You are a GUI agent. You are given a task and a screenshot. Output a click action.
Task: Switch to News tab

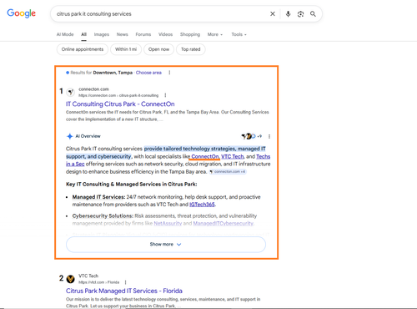tap(122, 34)
